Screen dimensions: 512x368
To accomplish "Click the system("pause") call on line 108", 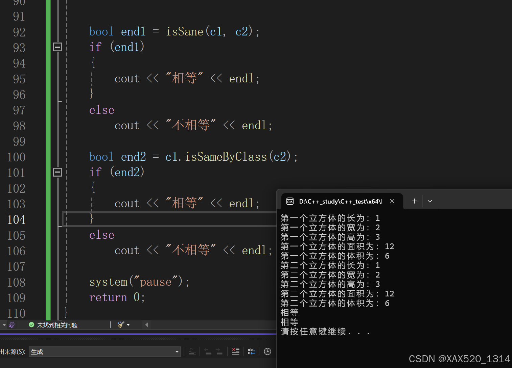I will [x=139, y=282].
